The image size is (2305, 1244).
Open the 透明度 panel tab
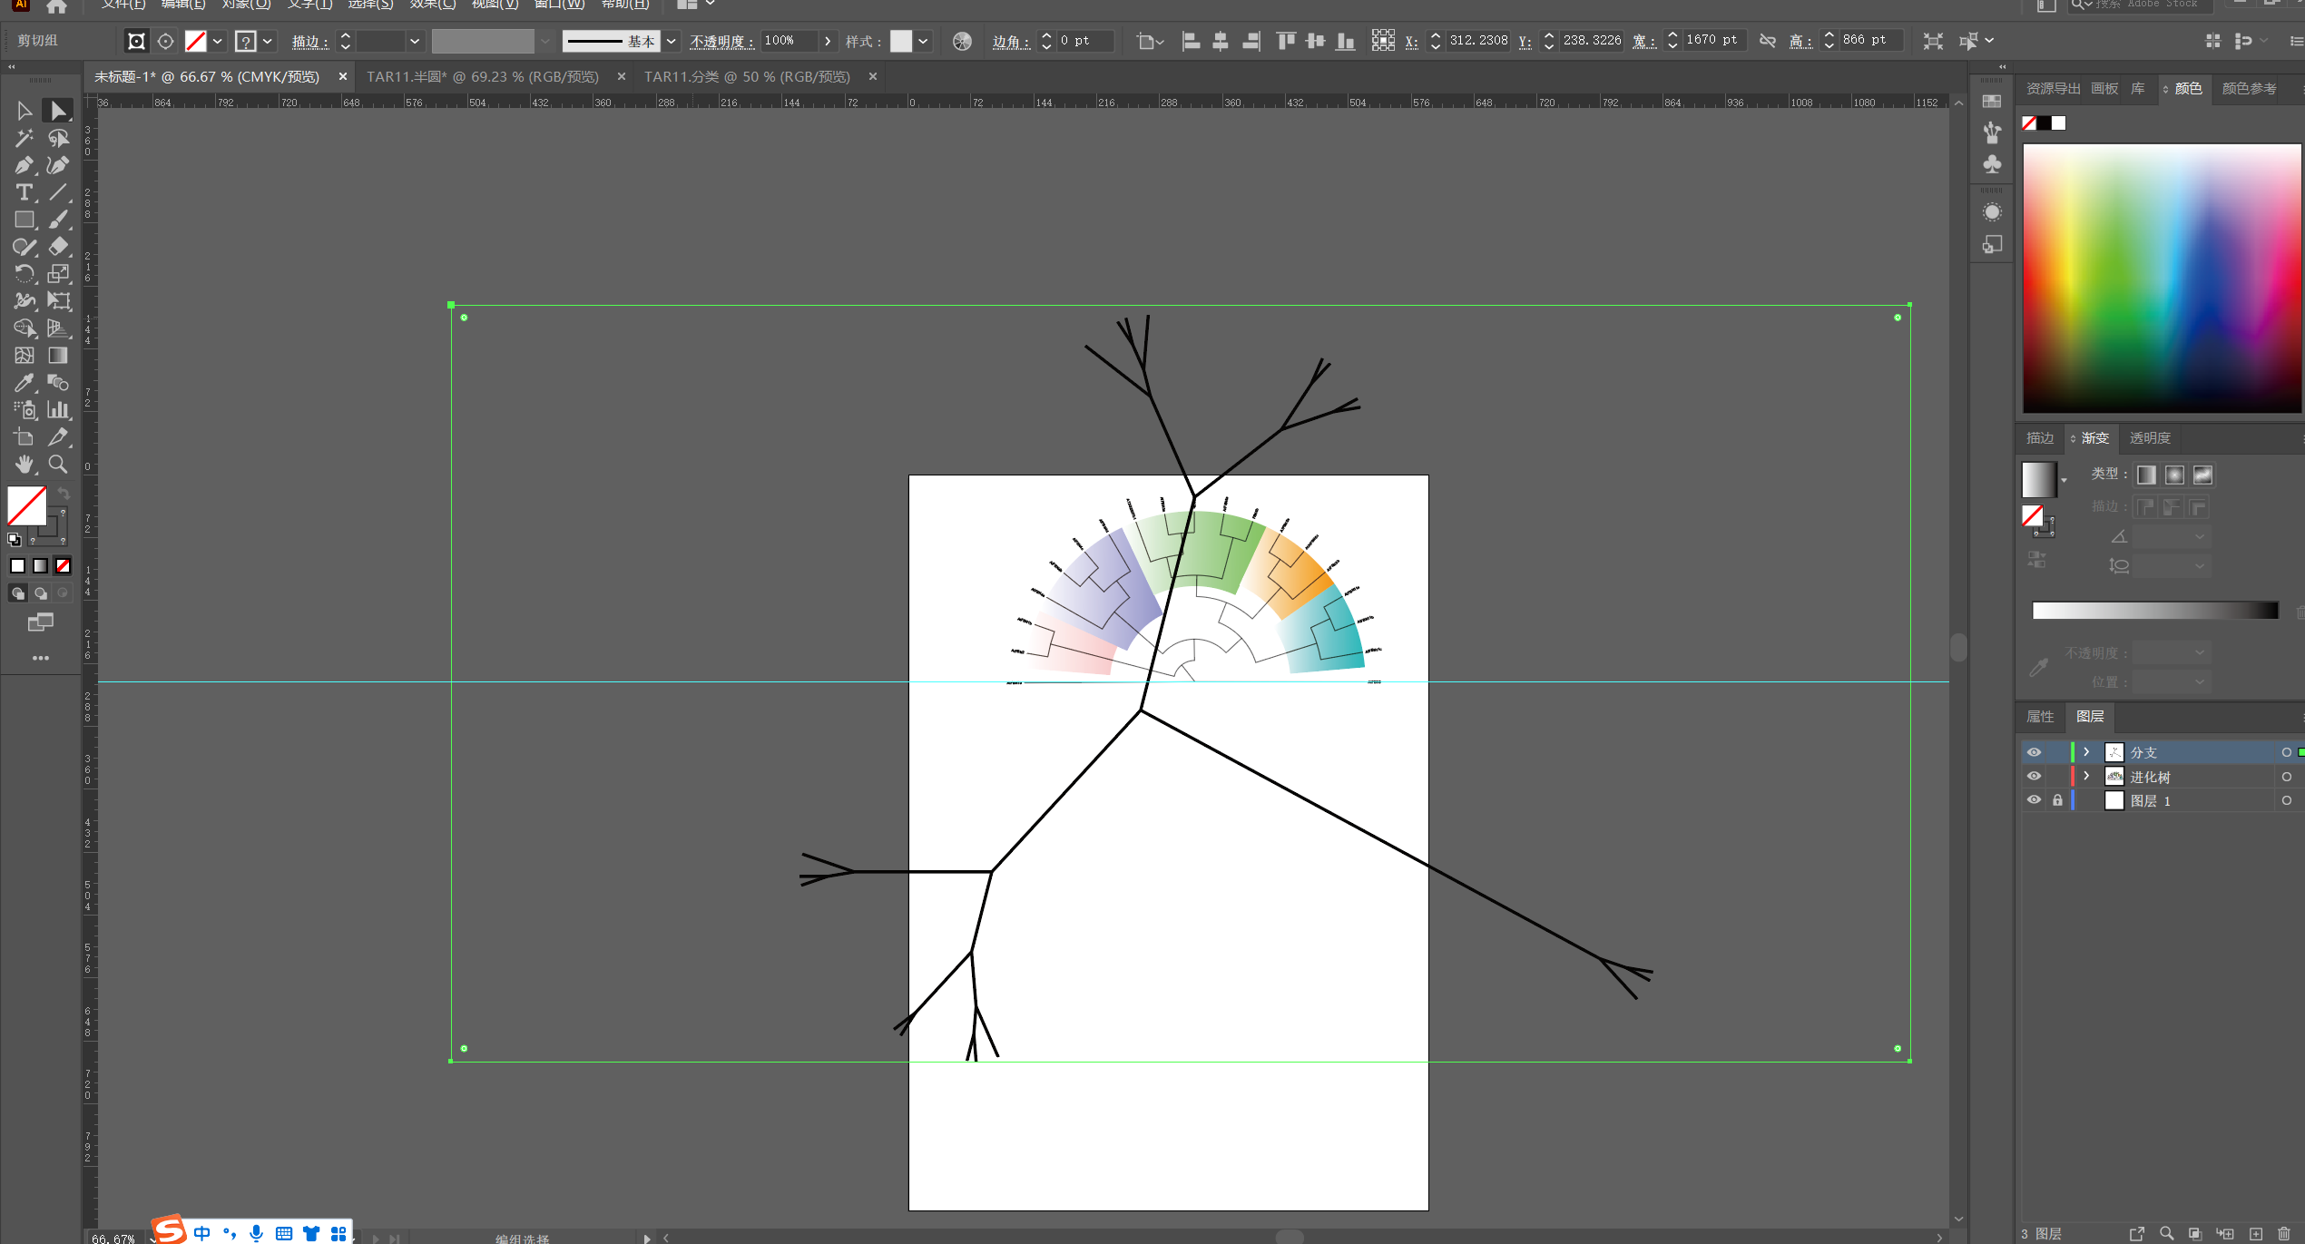[x=2149, y=438]
